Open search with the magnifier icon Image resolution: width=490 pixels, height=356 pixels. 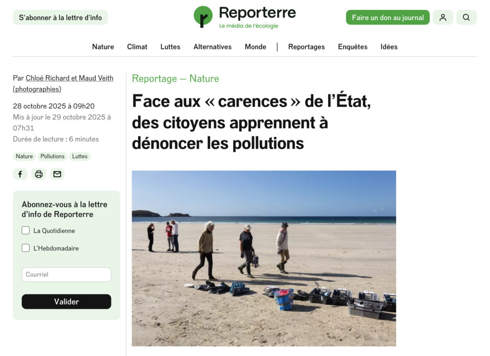[x=466, y=18]
